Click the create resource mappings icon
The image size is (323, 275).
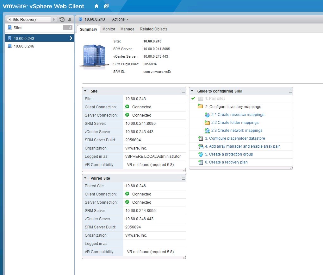click(207, 115)
